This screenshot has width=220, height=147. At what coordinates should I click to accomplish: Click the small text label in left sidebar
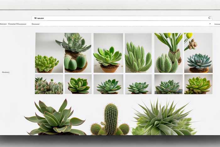tap(6, 72)
